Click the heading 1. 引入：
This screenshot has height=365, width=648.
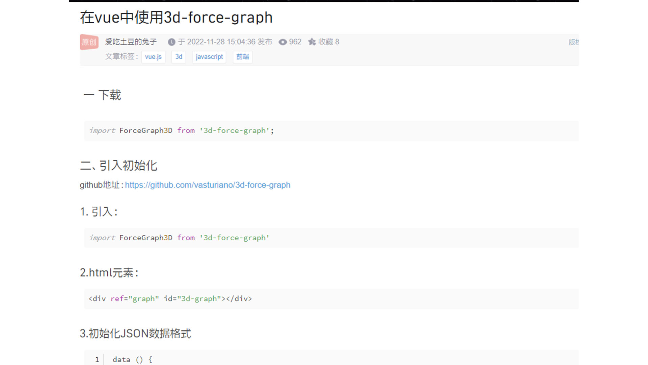pos(99,212)
